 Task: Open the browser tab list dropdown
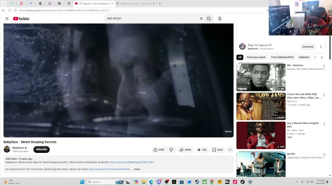[3, 4]
